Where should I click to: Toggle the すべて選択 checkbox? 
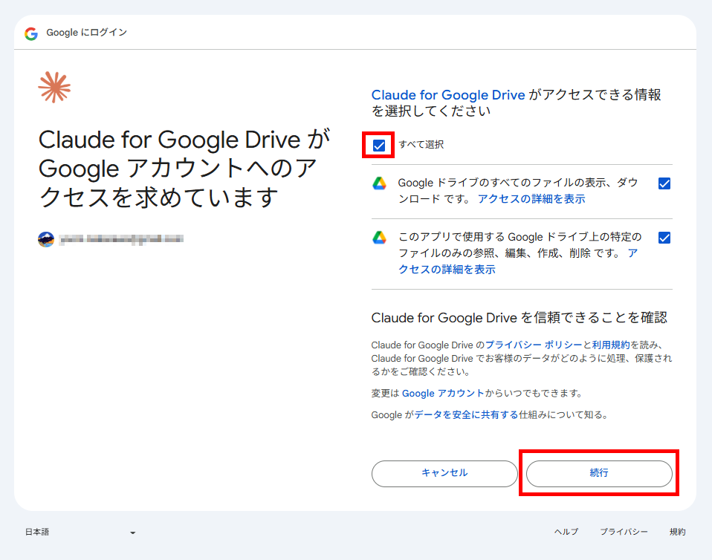379,146
